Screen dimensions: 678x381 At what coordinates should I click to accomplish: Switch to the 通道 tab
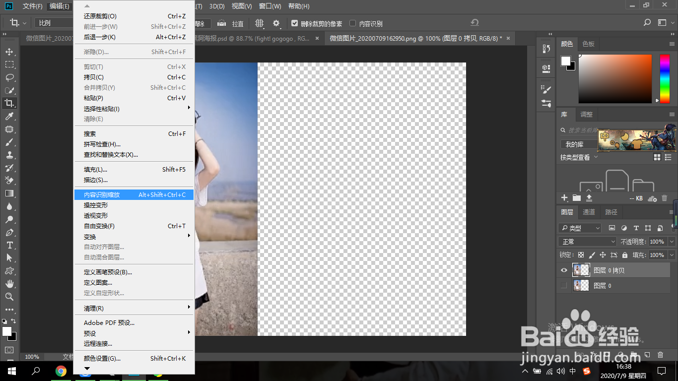click(x=589, y=212)
